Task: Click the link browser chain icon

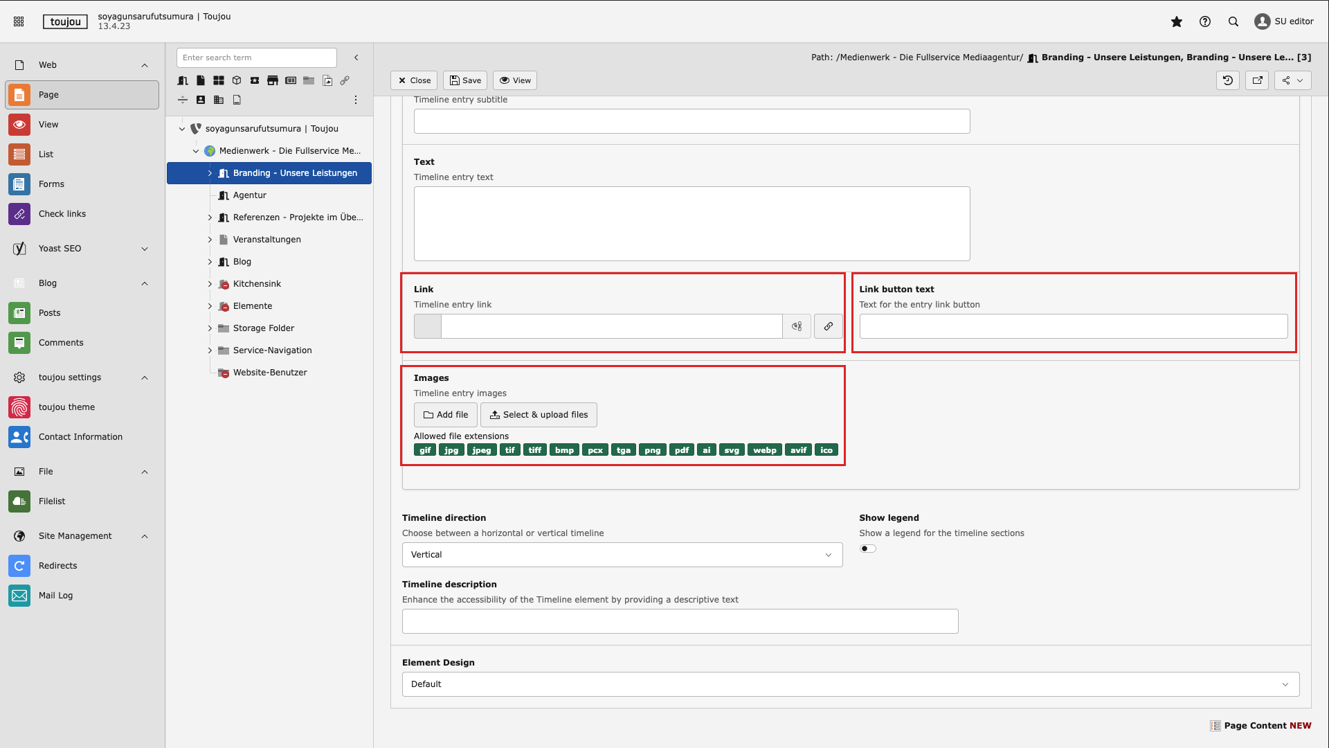Action: 828,326
